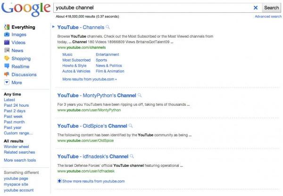The height and width of the screenshot is (196, 283).
Task: Filter results by Past week
Action: [13, 117]
